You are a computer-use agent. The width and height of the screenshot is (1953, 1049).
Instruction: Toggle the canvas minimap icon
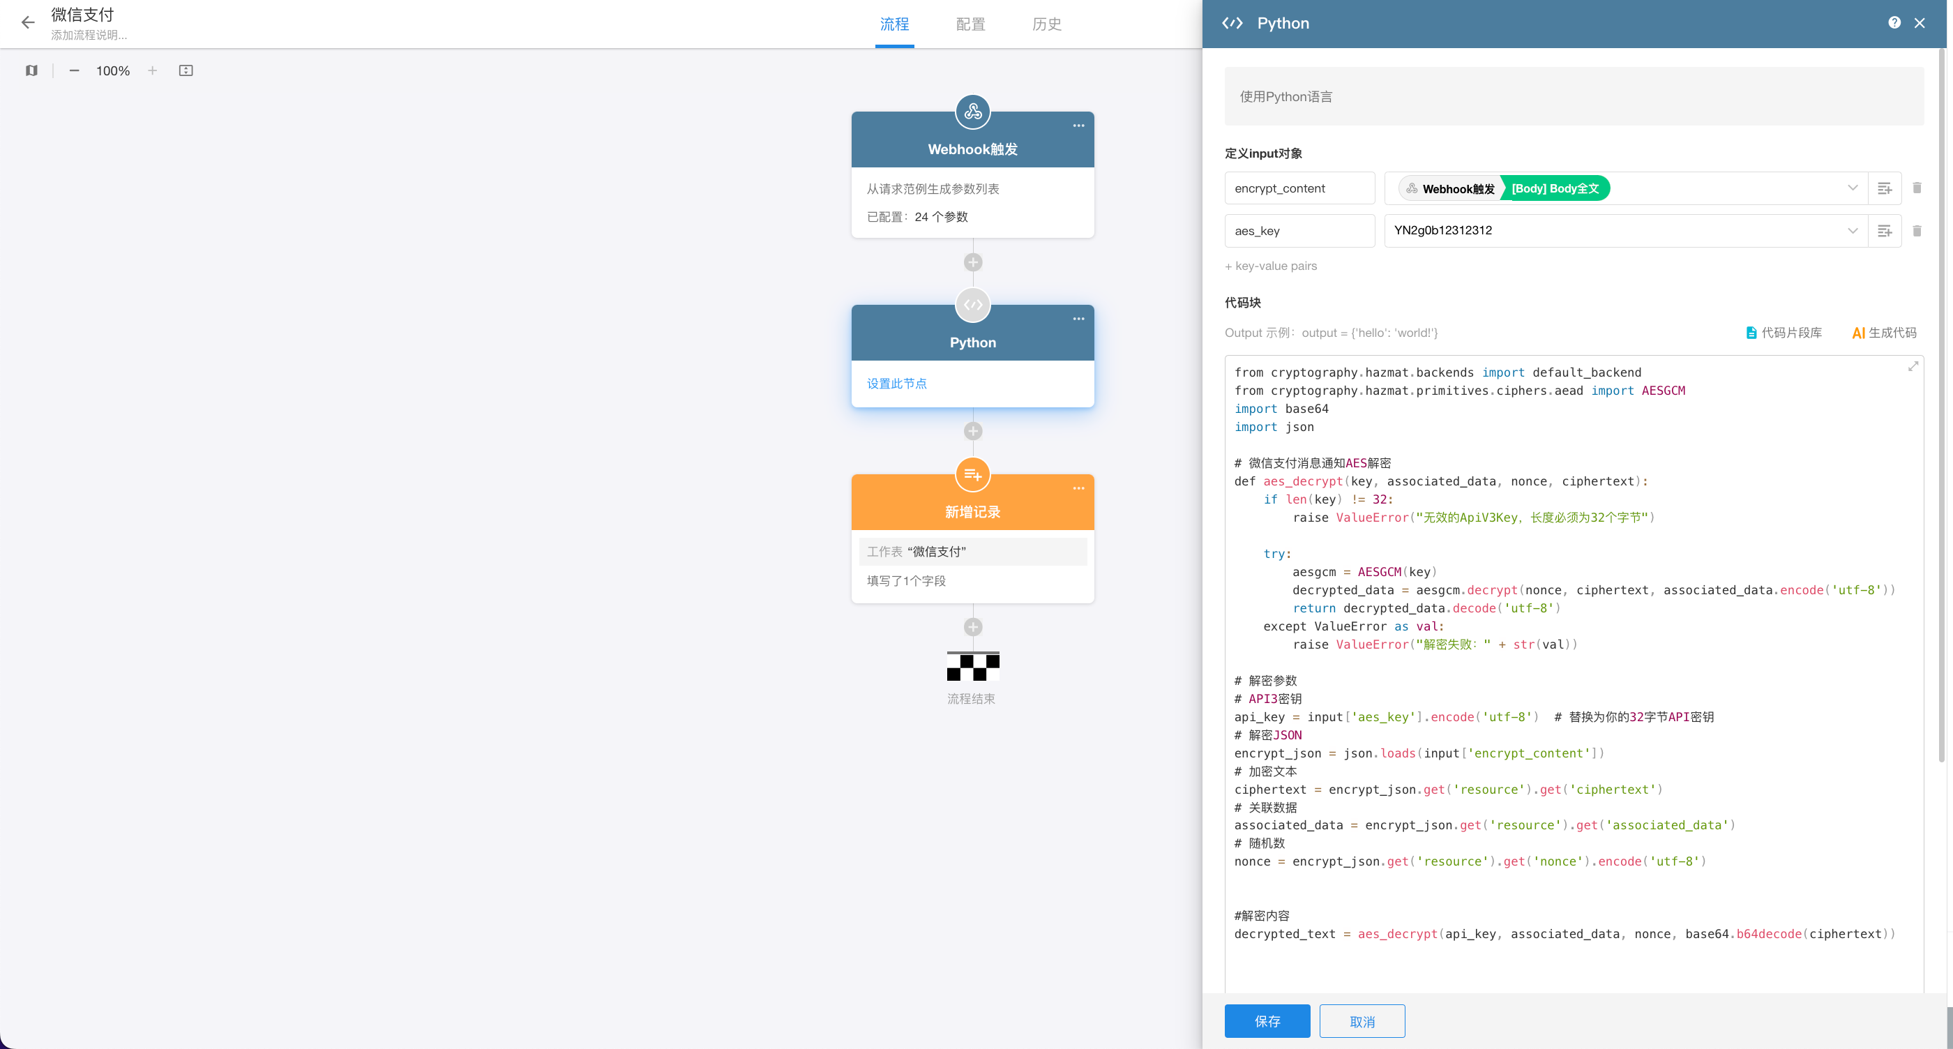point(31,70)
